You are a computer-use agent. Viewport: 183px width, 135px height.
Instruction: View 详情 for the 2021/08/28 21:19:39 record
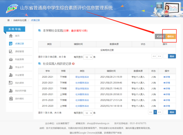point(166,77)
